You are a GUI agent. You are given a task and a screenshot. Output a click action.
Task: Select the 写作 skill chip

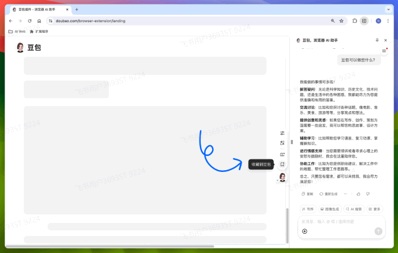coord(308,209)
